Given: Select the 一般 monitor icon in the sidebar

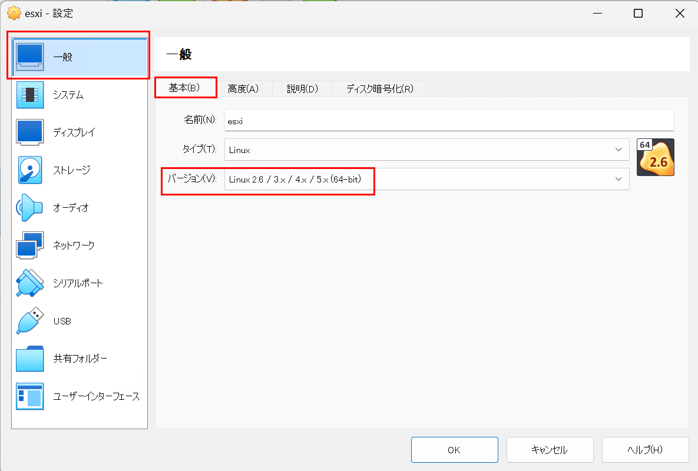Looking at the screenshot, I should pyautogui.click(x=30, y=57).
